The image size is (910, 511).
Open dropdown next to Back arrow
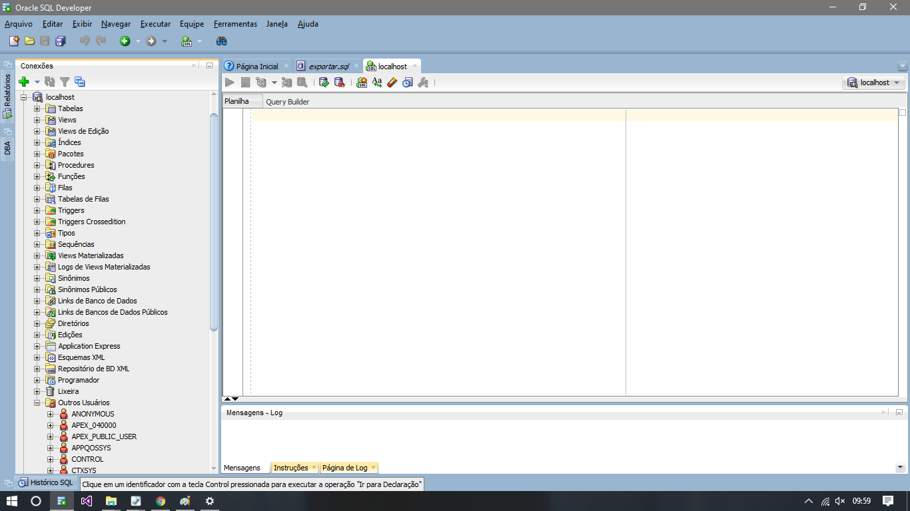pos(138,41)
